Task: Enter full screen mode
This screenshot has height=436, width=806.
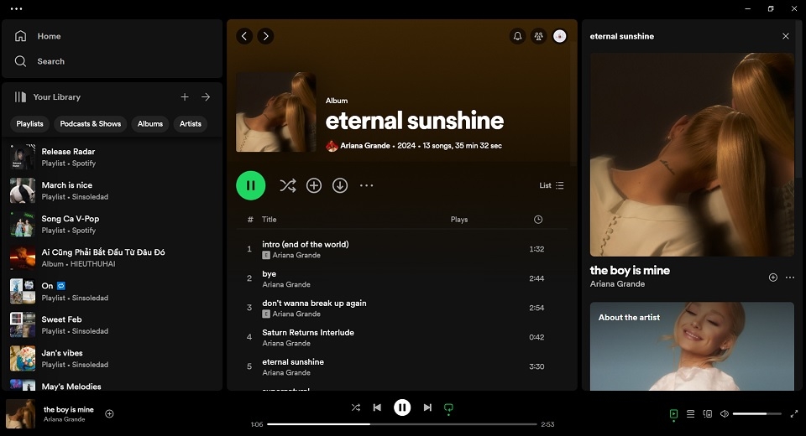Action: pos(794,414)
